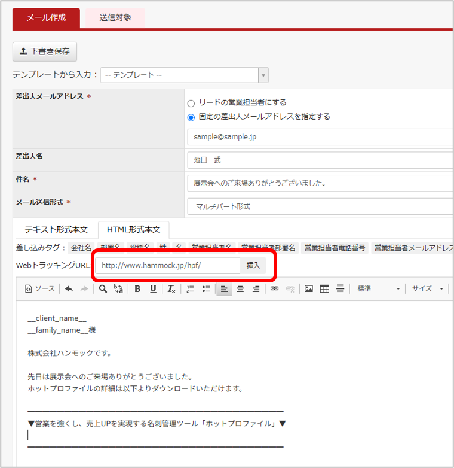Insert the 会社名 merge tag
Screen dimensions: 454x468
81,248
